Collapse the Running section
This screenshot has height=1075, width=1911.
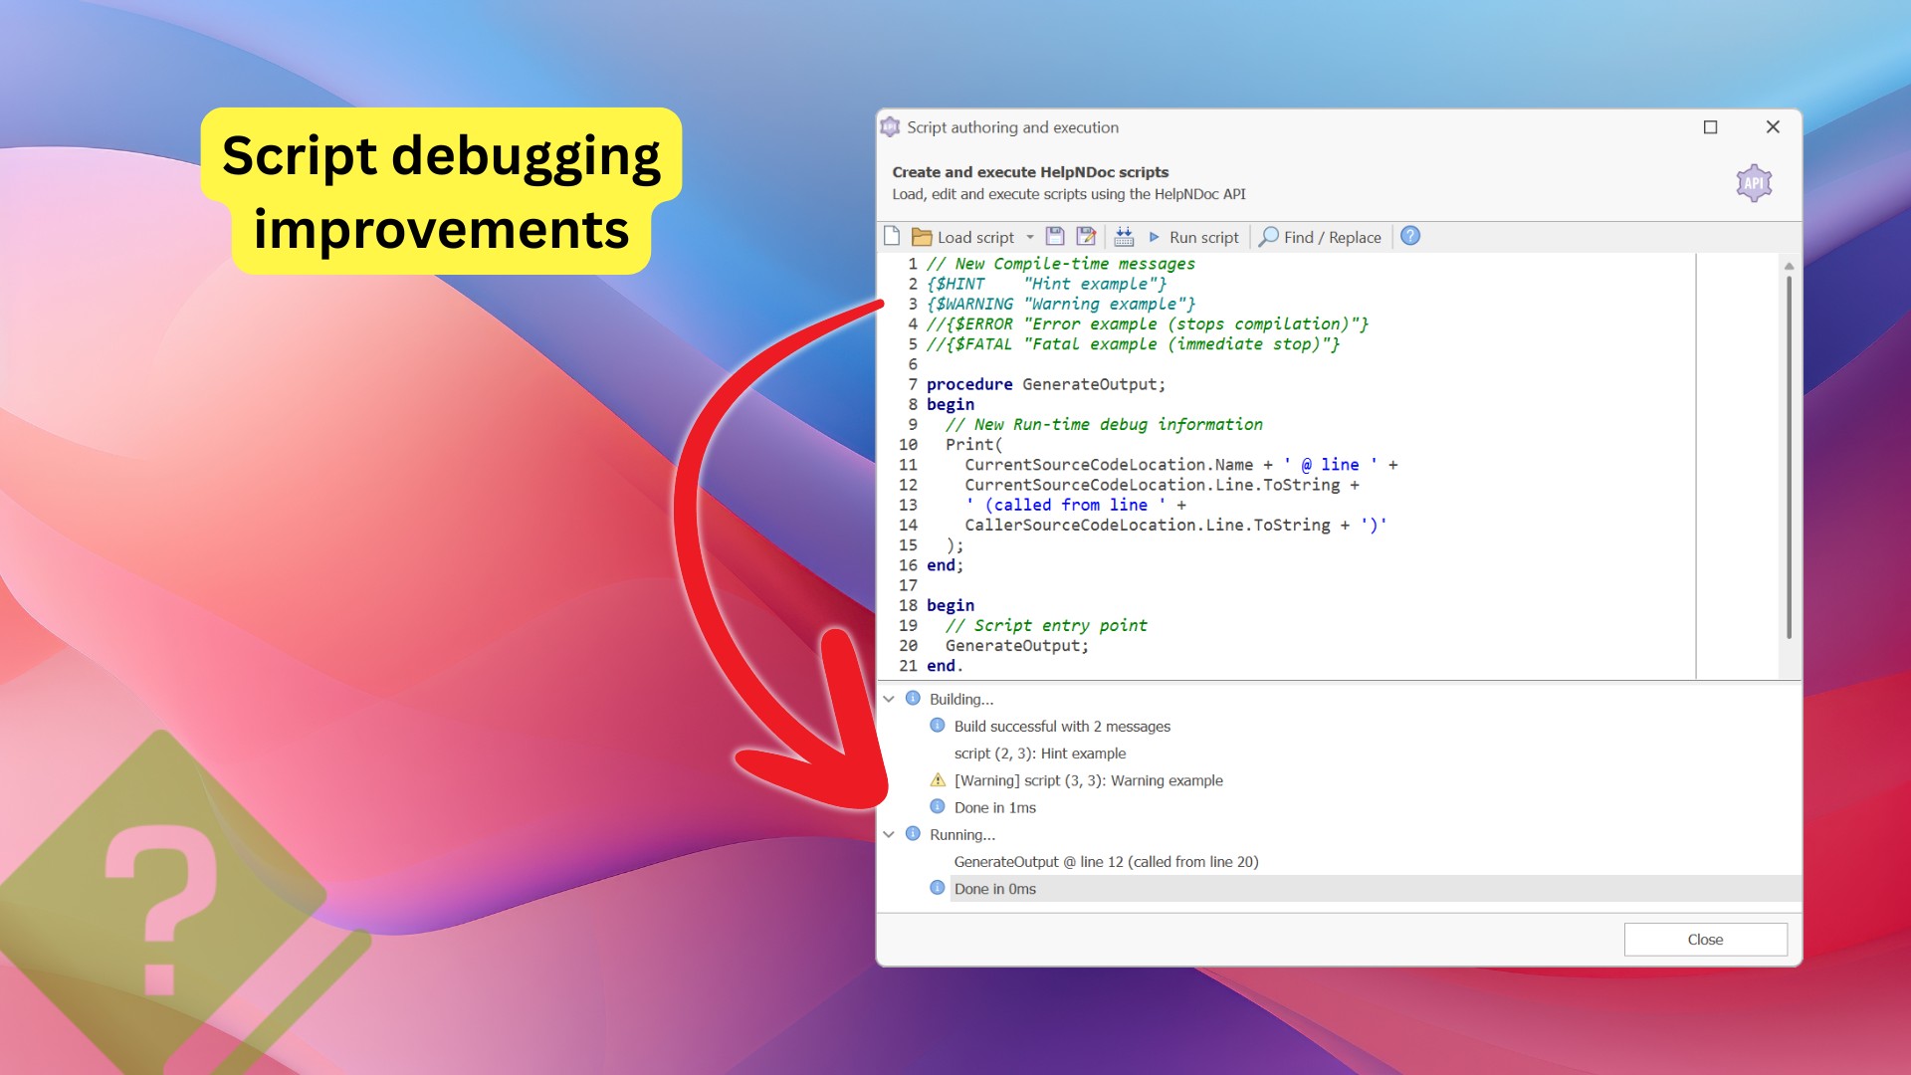pyautogui.click(x=891, y=834)
